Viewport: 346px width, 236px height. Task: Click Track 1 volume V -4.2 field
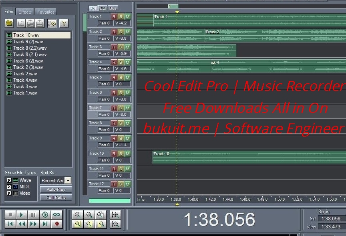123,23
